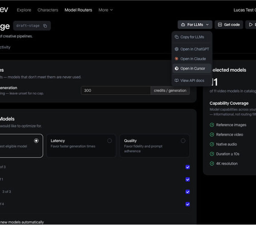The width and height of the screenshot is (256, 225).
Task: Copy the draft-stage slug icon
Action: [x=45, y=26]
